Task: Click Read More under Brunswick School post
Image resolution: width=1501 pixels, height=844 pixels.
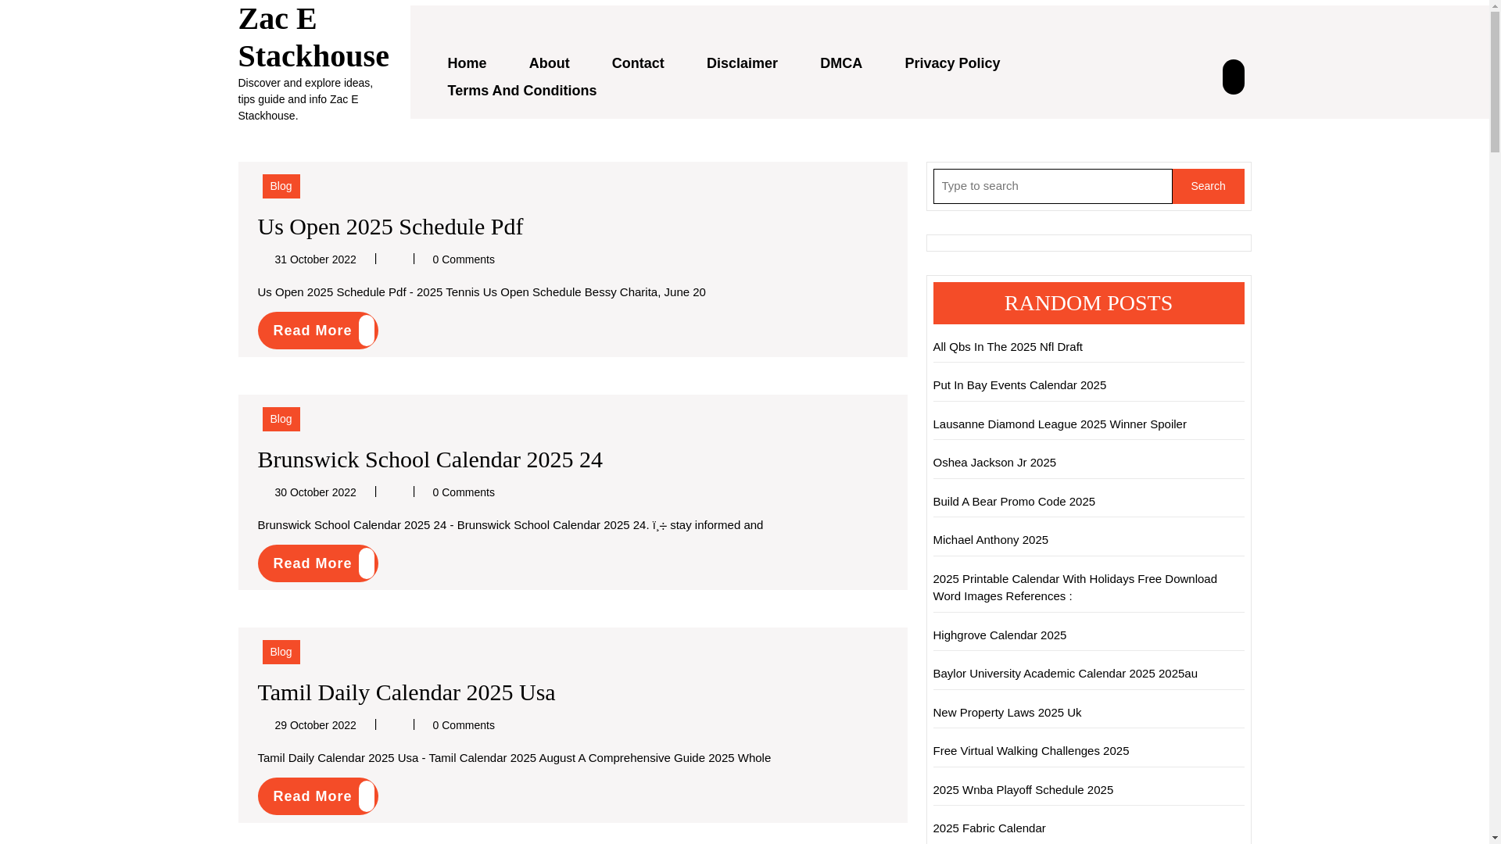Action: 317,563
